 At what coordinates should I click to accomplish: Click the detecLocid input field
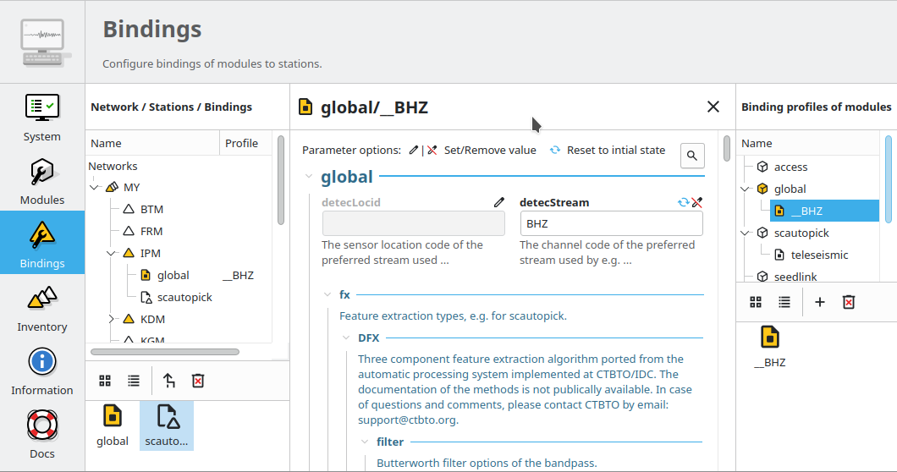click(x=413, y=223)
